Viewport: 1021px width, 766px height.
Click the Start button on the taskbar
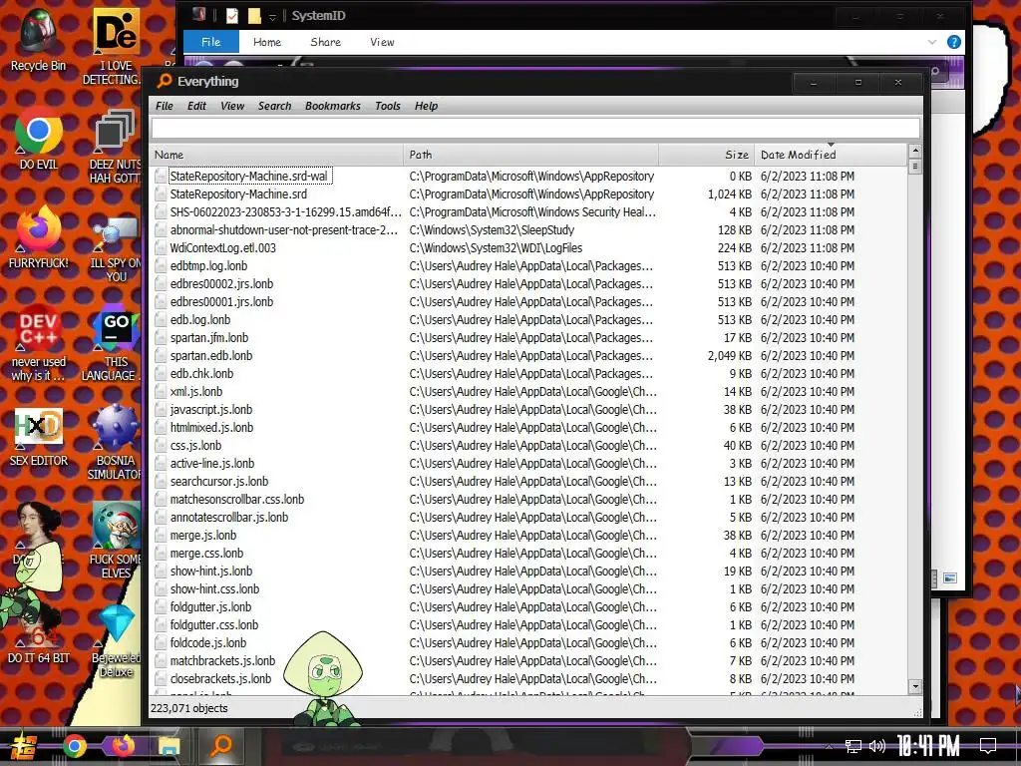pyautogui.click(x=23, y=746)
